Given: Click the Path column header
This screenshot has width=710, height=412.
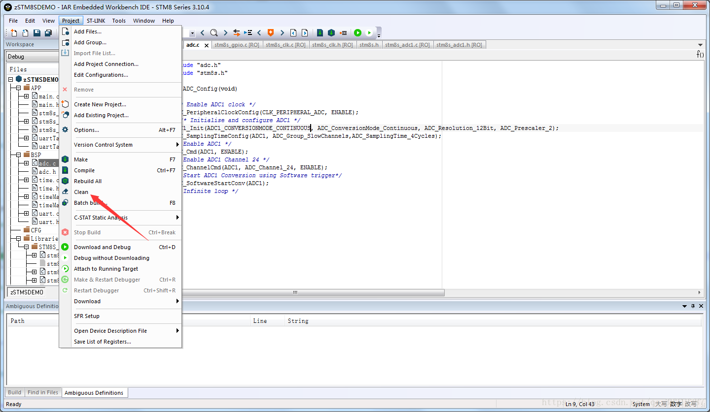Looking at the screenshot, I should (x=18, y=321).
